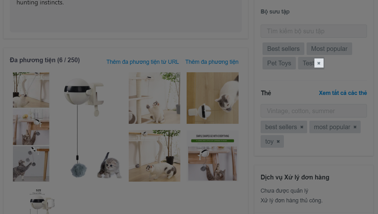Click the Most popular collection chip
378x214 pixels.
click(x=329, y=49)
